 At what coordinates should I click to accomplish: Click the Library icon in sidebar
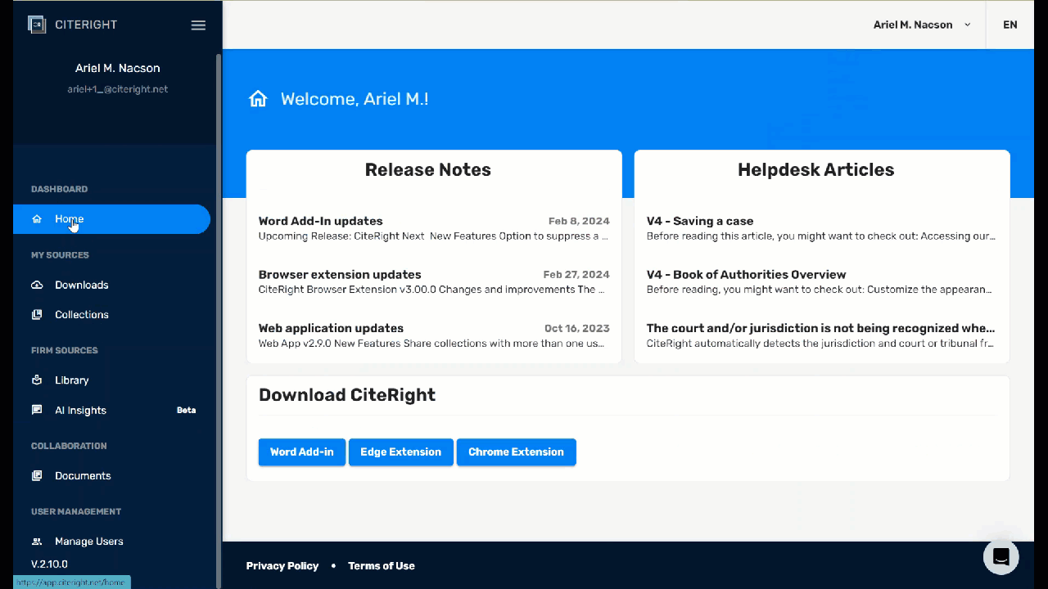click(x=37, y=380)
